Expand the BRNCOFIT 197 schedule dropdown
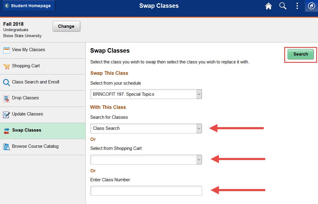Viewport: 318px width, 204px height. [146, 94]
